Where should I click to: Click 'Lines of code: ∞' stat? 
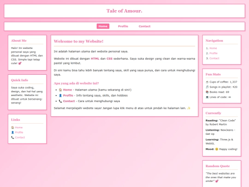[218, 97]
